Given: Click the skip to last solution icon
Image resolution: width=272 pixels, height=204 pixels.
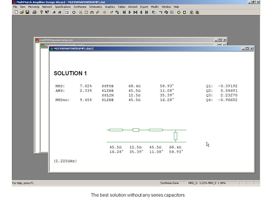Looking at the screenshot, I should pos(146,12).
